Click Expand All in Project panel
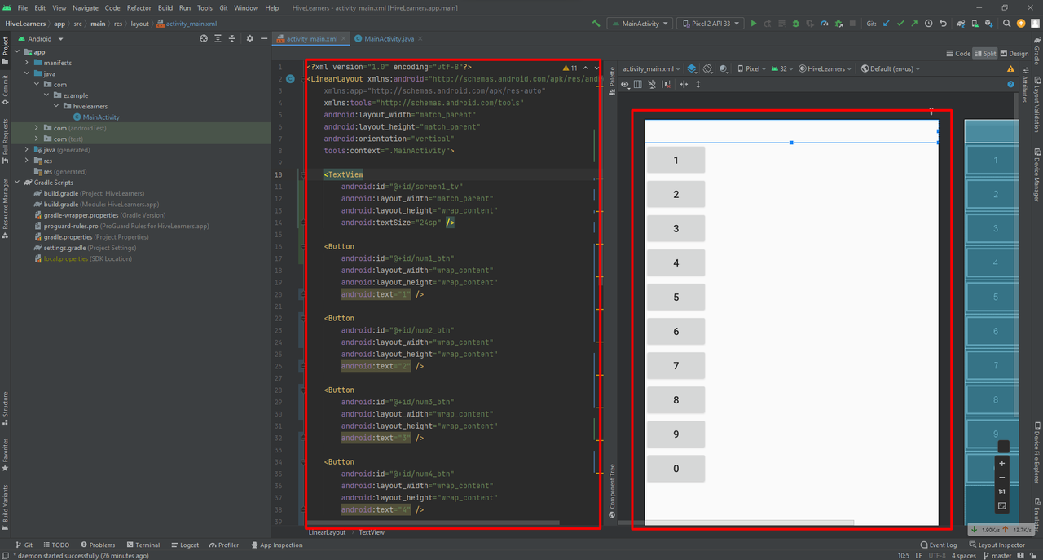 (219, 38)
